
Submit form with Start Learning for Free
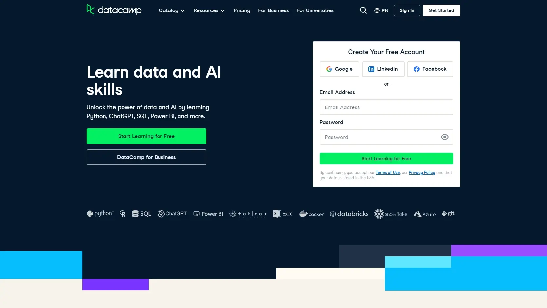click(386, 159)
